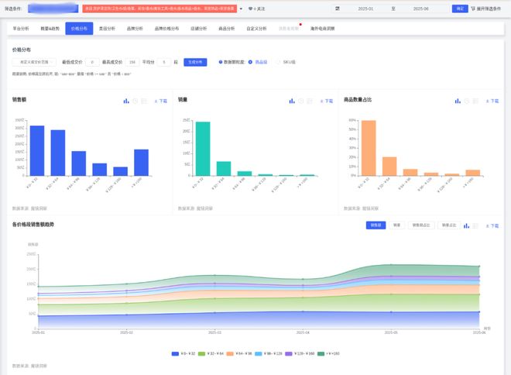Switch to the 海外电商洞察 tab
511x375 pixels.
coord(321,28)
